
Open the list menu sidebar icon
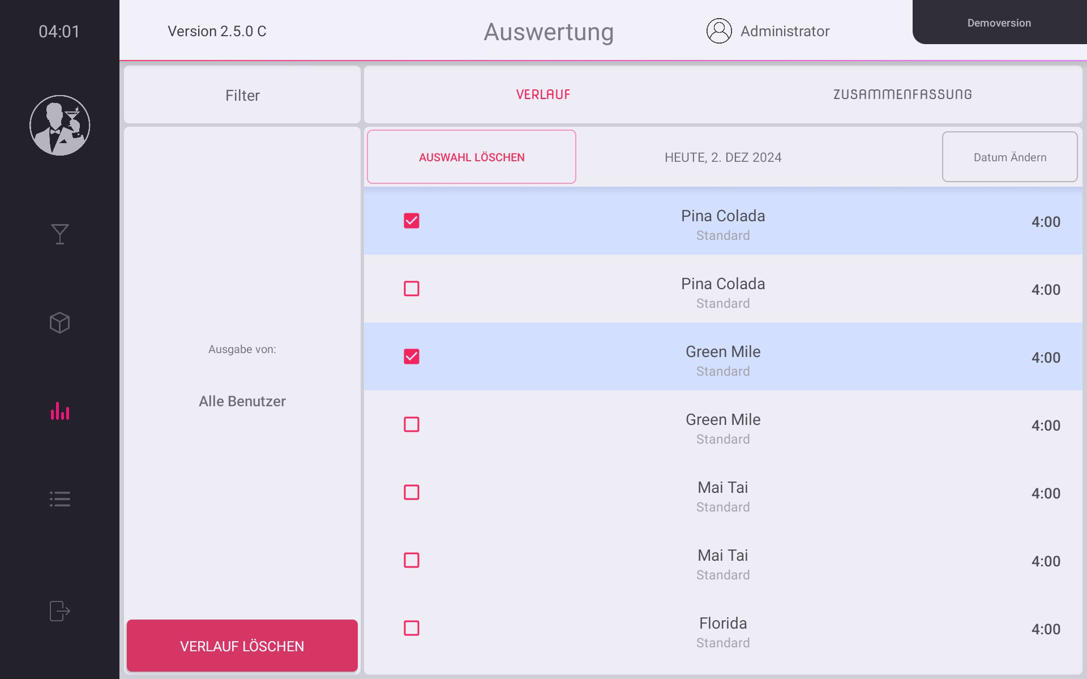pos(59,498)
